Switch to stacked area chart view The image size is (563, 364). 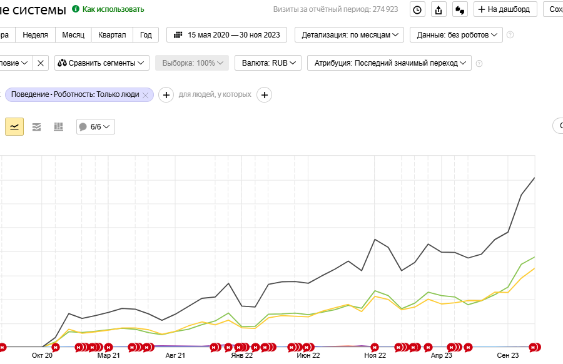[x=37, y=127]
